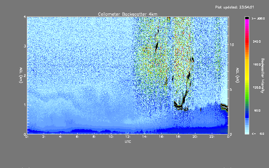Click the '>= 300.0' colorbar value

(258, 18)
